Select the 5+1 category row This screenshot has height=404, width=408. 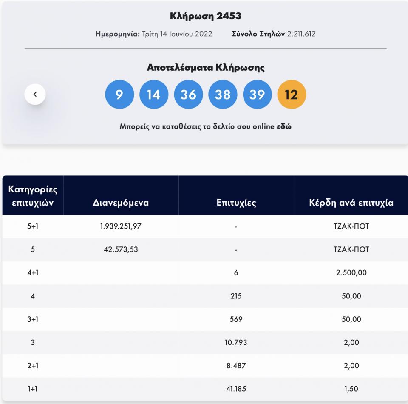click(33, 226)
